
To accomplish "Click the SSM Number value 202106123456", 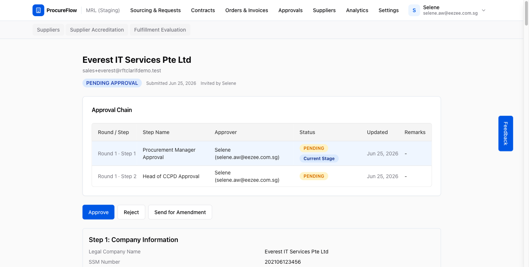I will 283,262.
